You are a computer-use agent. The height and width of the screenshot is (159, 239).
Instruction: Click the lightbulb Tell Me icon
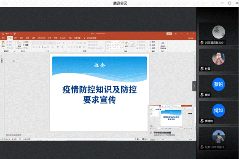(x=84, y=38)
